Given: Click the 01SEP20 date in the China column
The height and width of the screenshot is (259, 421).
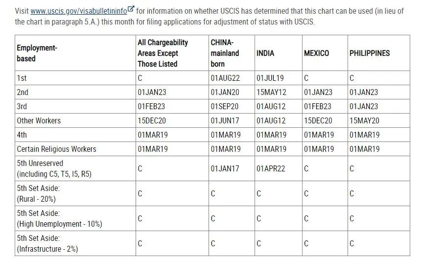Looking at the screenshot, I should (225, 106).
